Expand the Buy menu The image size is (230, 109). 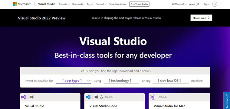(x=90, y=4)
